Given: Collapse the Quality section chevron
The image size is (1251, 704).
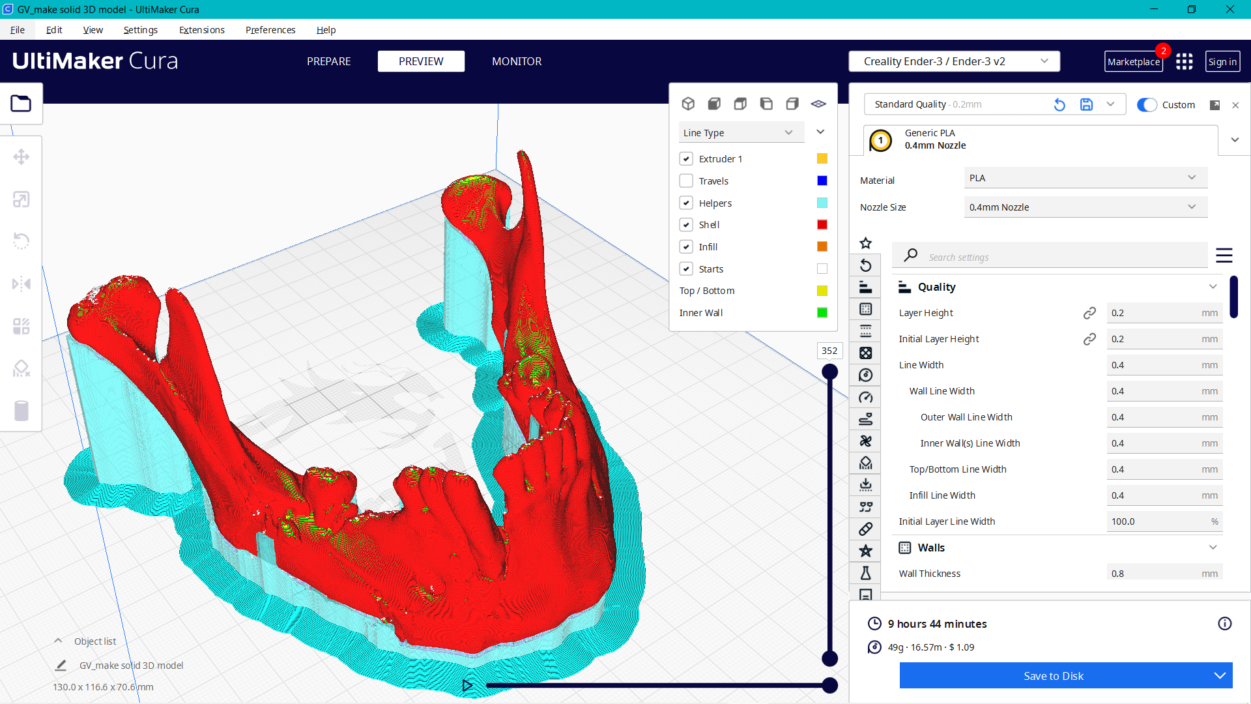Looking at the screenshot, I should [x=1213, y=286].
